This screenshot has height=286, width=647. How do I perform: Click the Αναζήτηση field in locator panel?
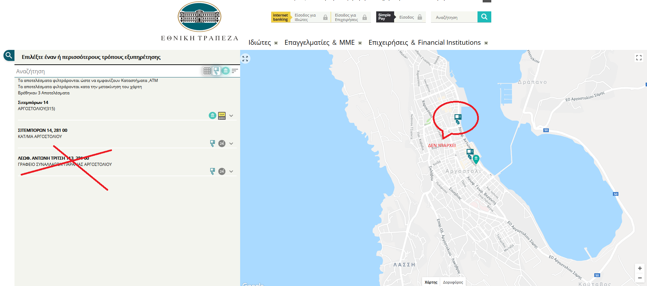pyautogui.click(x=108, y=71)
